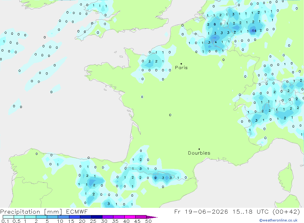The image size is (304, 223).
Task: Pick the 35 mm violet legend swatch
Action: coord(119,217)
